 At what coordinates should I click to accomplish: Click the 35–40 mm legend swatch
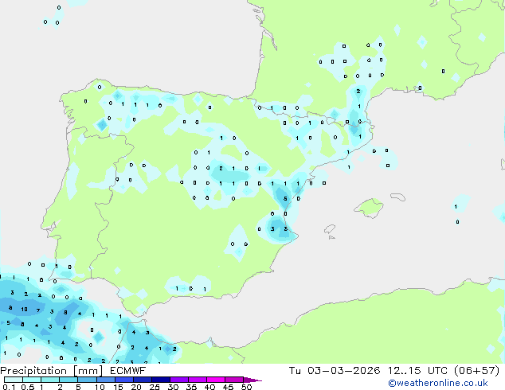(x=197, y=380)
